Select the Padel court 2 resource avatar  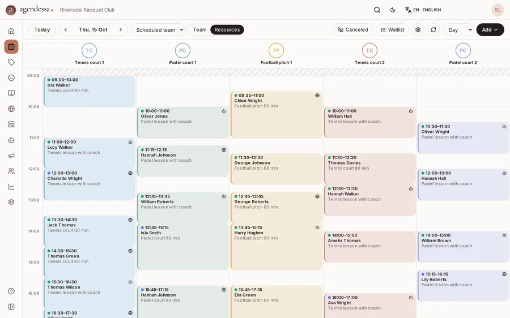(x=463, y=50)
